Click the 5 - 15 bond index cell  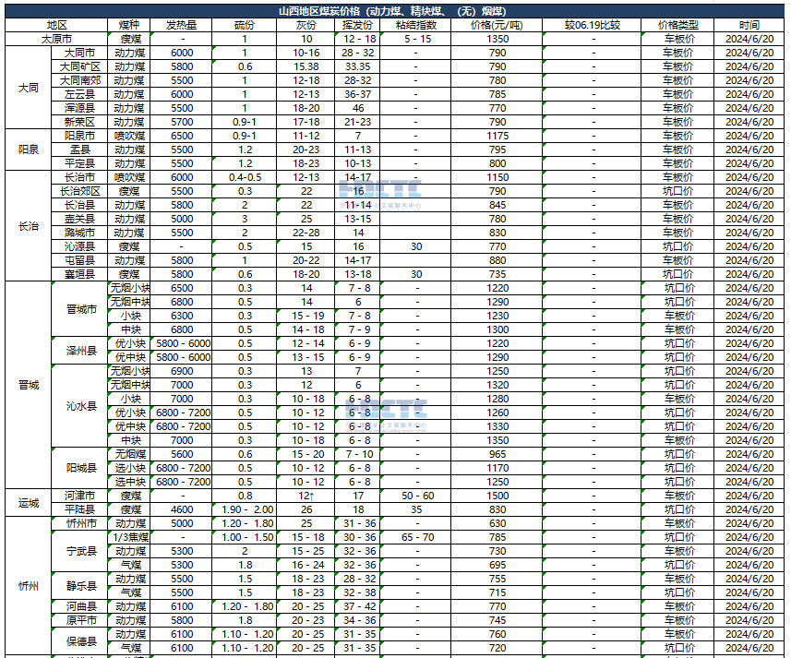point(416,39)
